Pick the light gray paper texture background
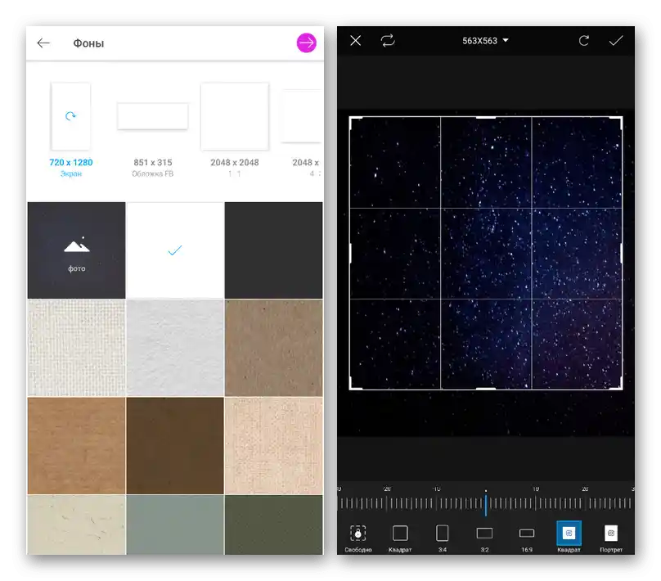Viewport: 661px width, 581px height. [175, 348]
